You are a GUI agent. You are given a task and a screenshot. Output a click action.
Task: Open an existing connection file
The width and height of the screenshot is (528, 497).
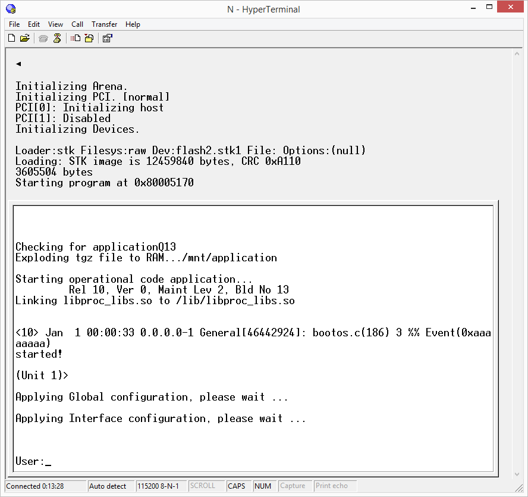click(25, 38)
